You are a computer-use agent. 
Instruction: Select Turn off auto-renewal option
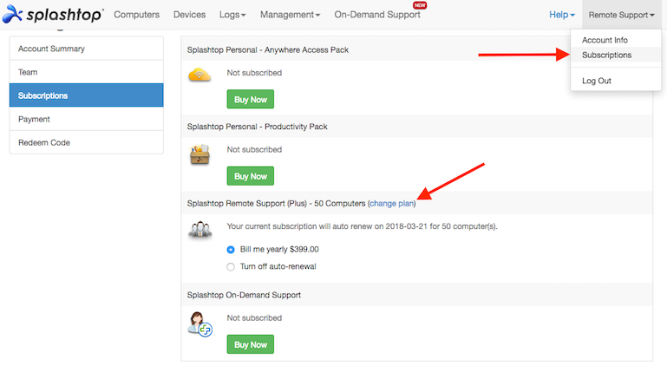tap(231, 267)
